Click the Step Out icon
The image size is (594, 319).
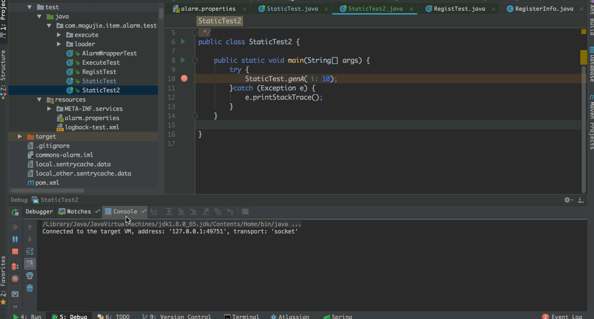pyautogui.click(x=206, y=212)
